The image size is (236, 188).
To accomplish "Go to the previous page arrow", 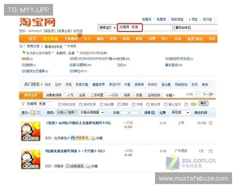I will tap(196, 94).
